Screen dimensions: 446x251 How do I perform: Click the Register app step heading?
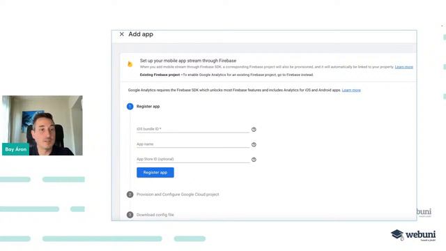pyautogui.click(x=148, y=107)
